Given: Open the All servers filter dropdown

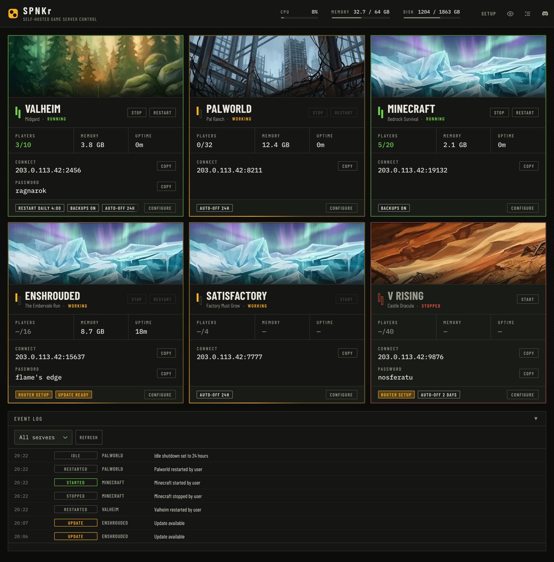Looking at the screenshot, I should [43, 437].
